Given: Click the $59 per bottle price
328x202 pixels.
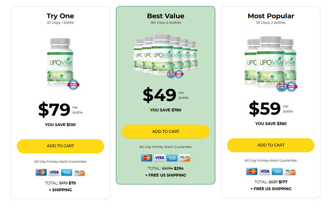Looking at the screenshot, I should pyautogui.click(x=271, y=109).
